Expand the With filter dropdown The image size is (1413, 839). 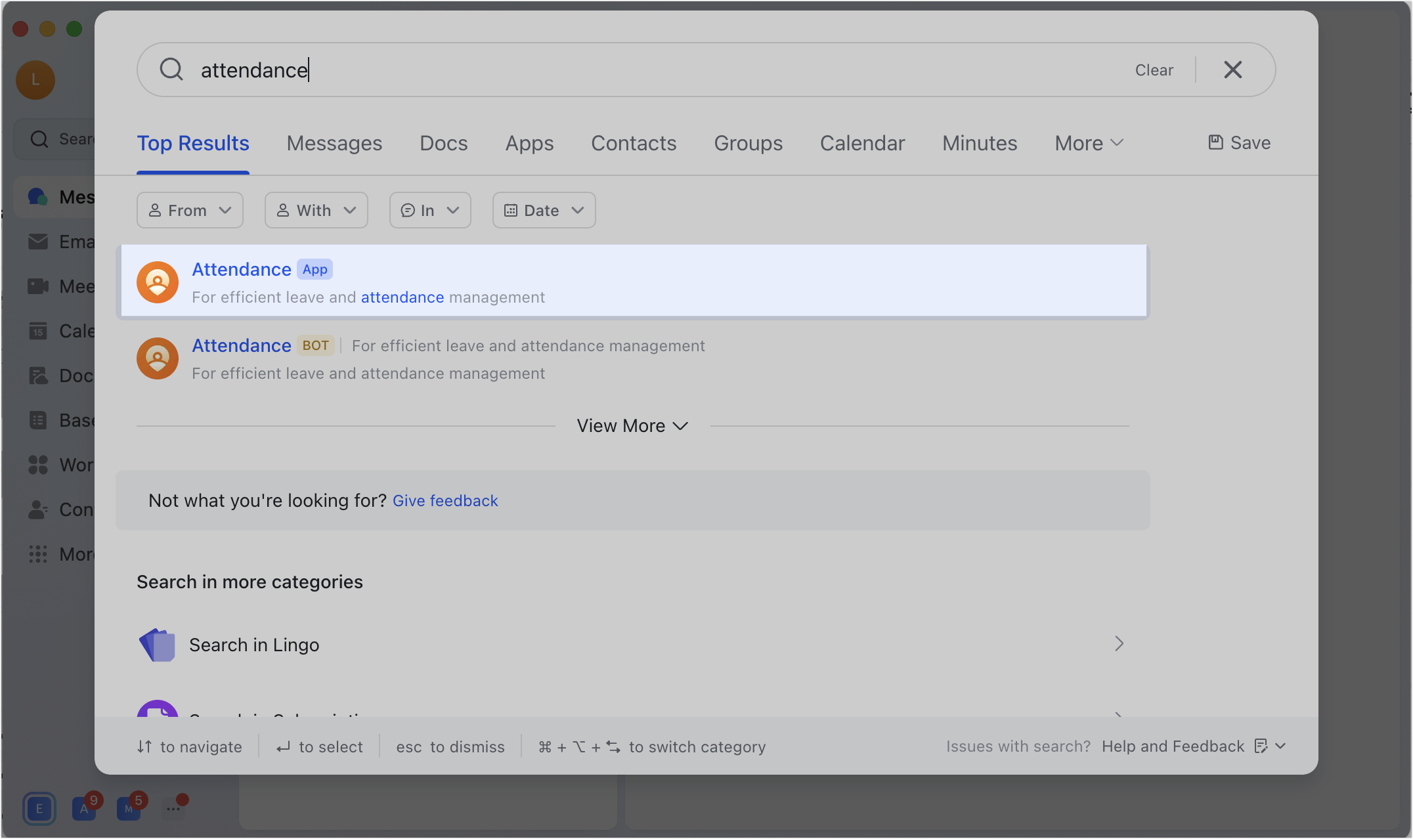click(x=316, y=210)
